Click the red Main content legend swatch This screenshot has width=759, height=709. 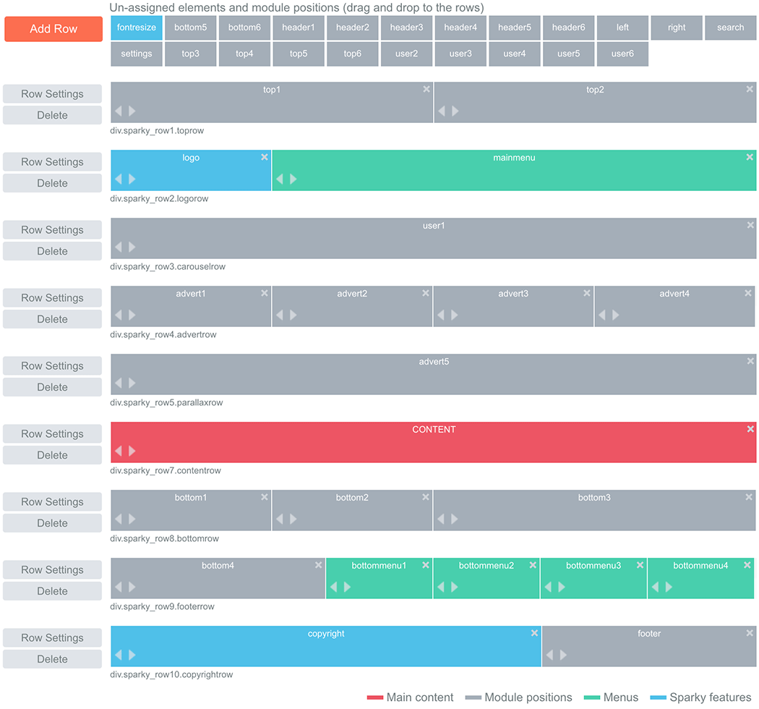375,698
